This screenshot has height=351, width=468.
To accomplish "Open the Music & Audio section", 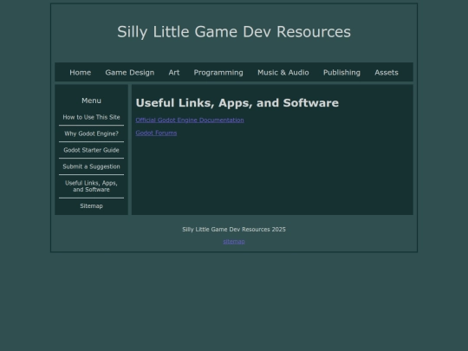I will tap(283, 73).
